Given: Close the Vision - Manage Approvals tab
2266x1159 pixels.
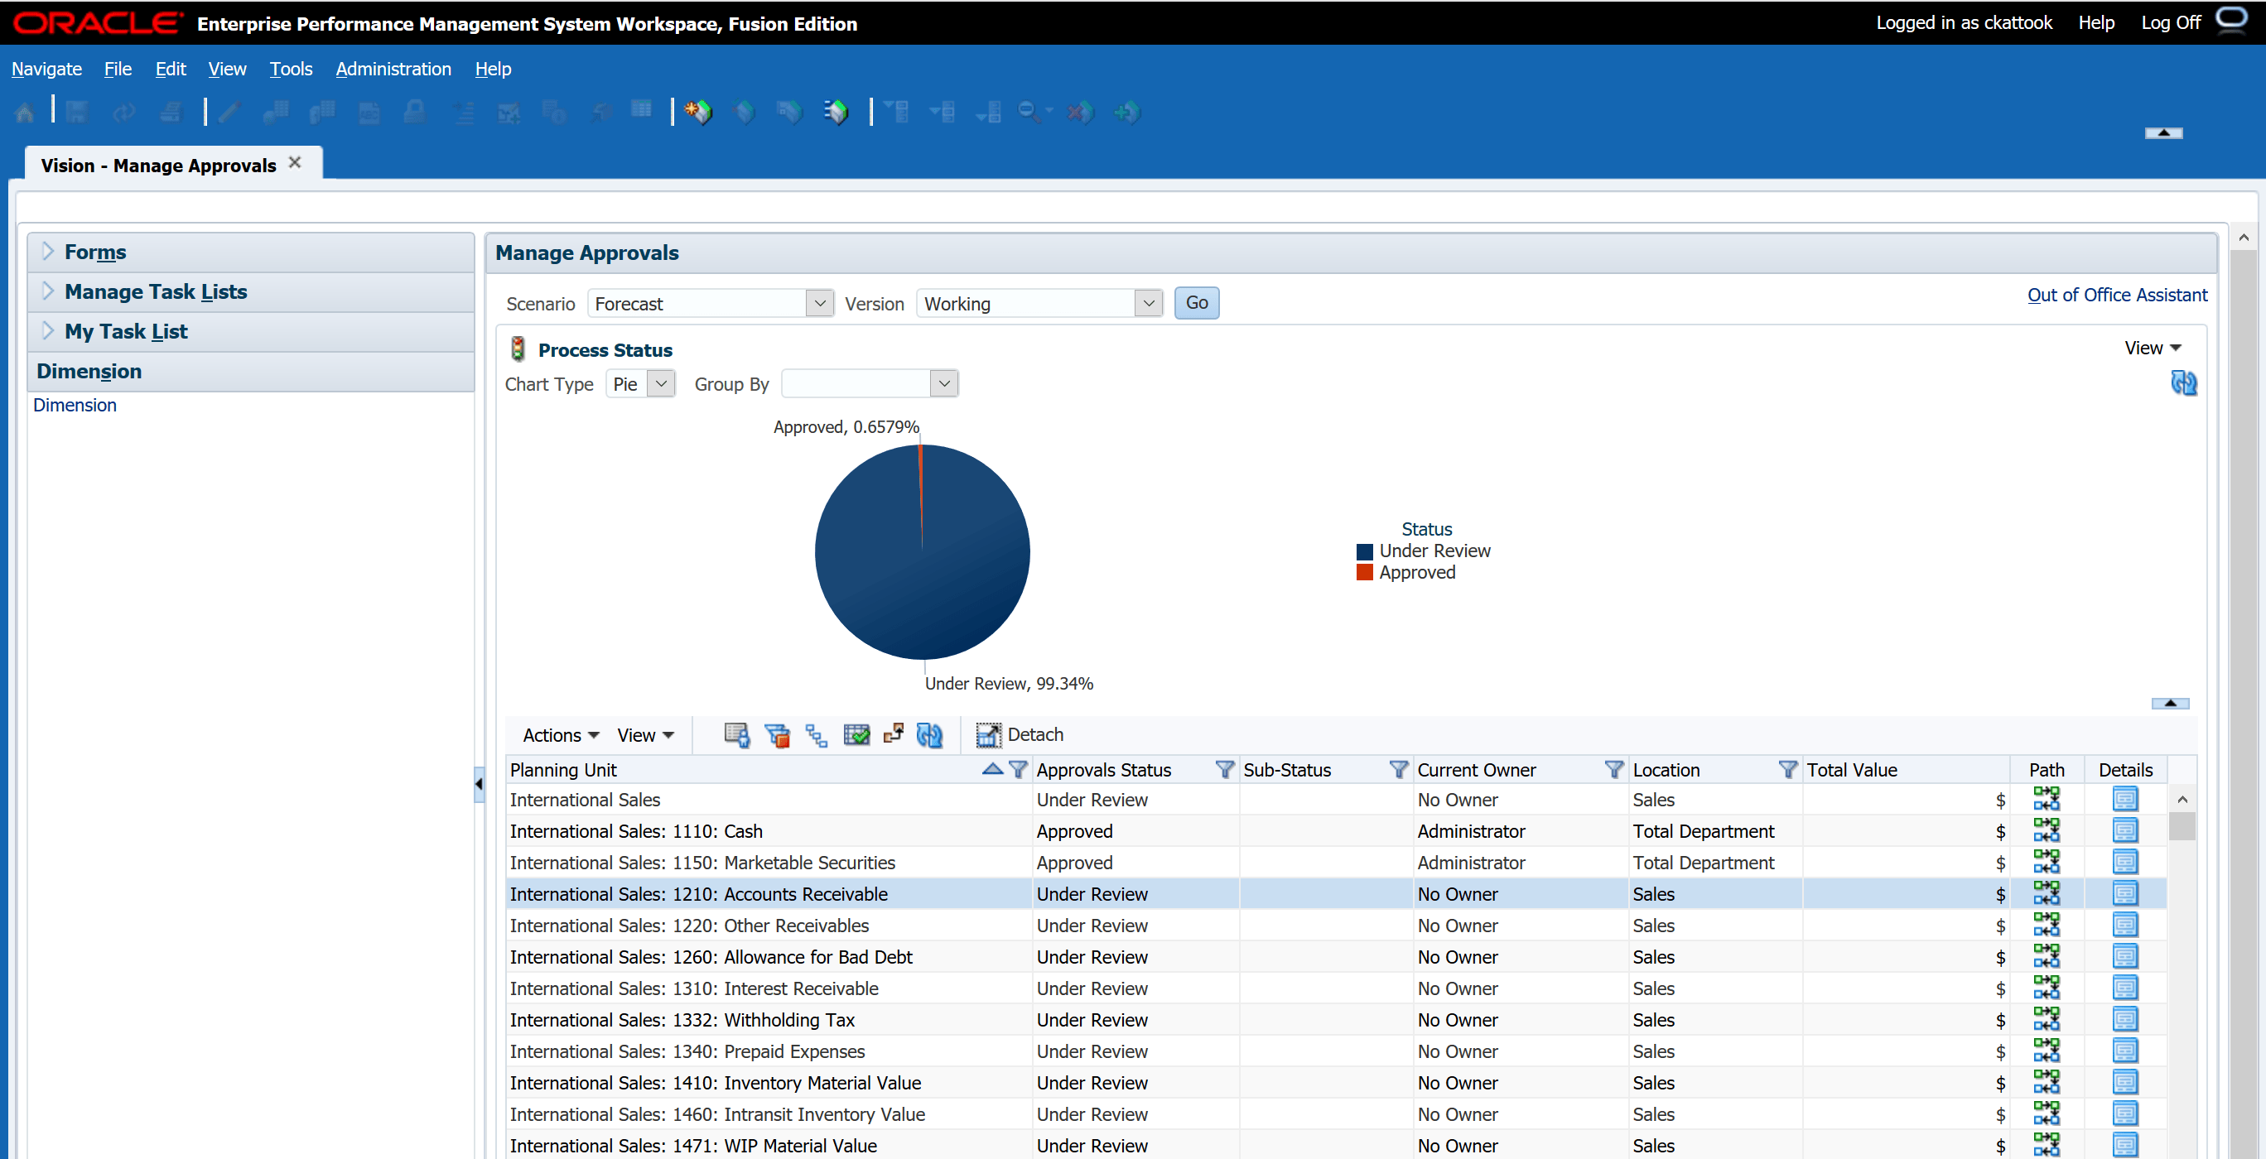Looking at the screenshot, I should point(295,163).
